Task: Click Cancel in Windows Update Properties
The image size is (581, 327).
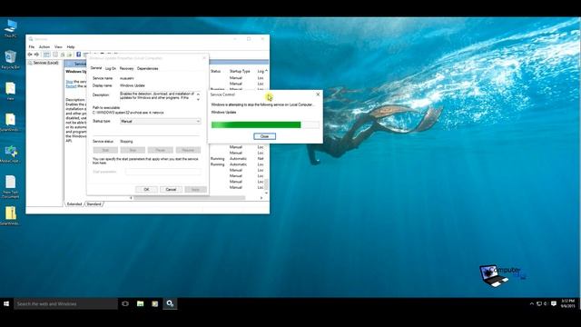Action: (x=171, y=190)
